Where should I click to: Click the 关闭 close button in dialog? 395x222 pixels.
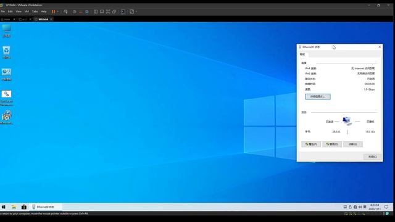click(373, 157)
